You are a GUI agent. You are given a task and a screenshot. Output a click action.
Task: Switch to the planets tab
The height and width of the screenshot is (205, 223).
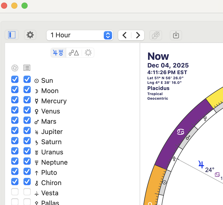[58, 53]
